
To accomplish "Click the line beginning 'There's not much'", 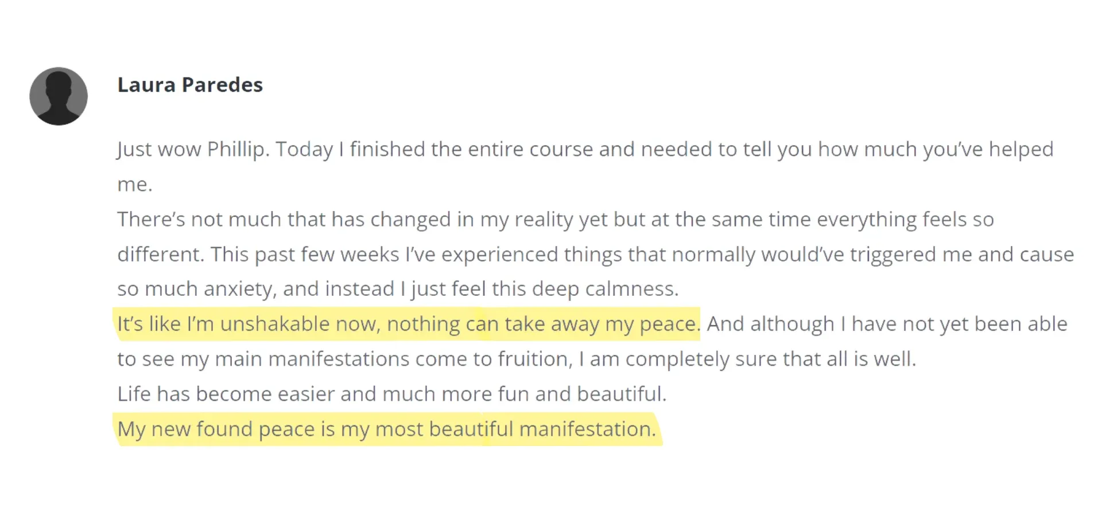I will (x=556, y=219).
